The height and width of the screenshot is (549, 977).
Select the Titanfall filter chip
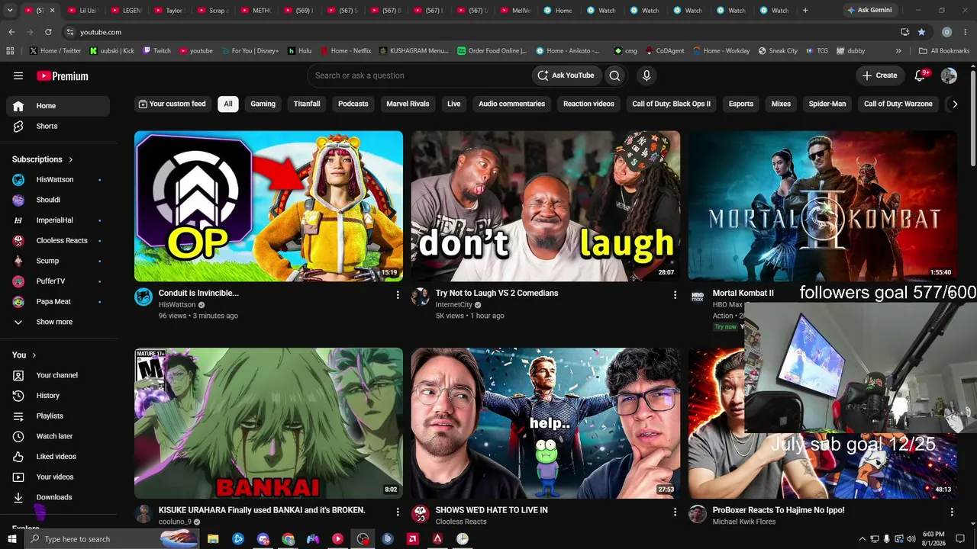point(307,104)
